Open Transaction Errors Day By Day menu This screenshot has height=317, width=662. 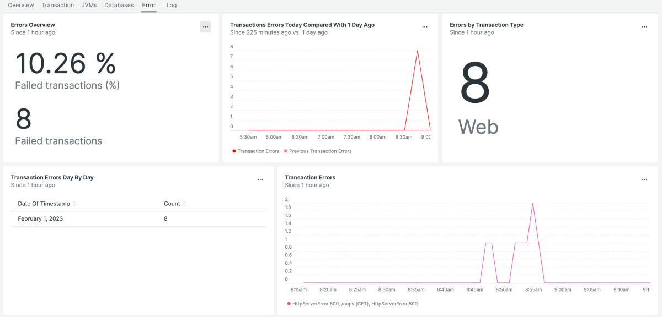(260, 179)
